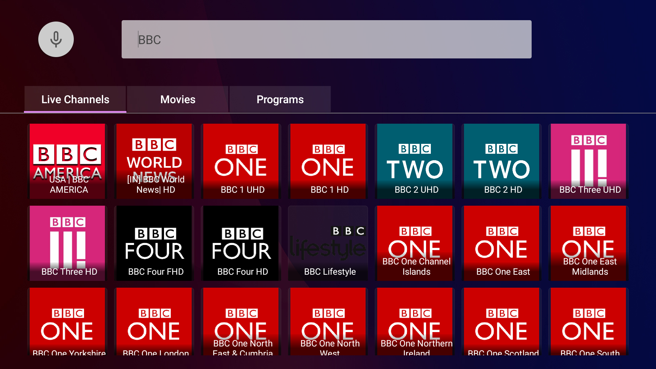Select the Live Channels tab
Viewport: 656px width, 369px height.
(x=75, y=99)
